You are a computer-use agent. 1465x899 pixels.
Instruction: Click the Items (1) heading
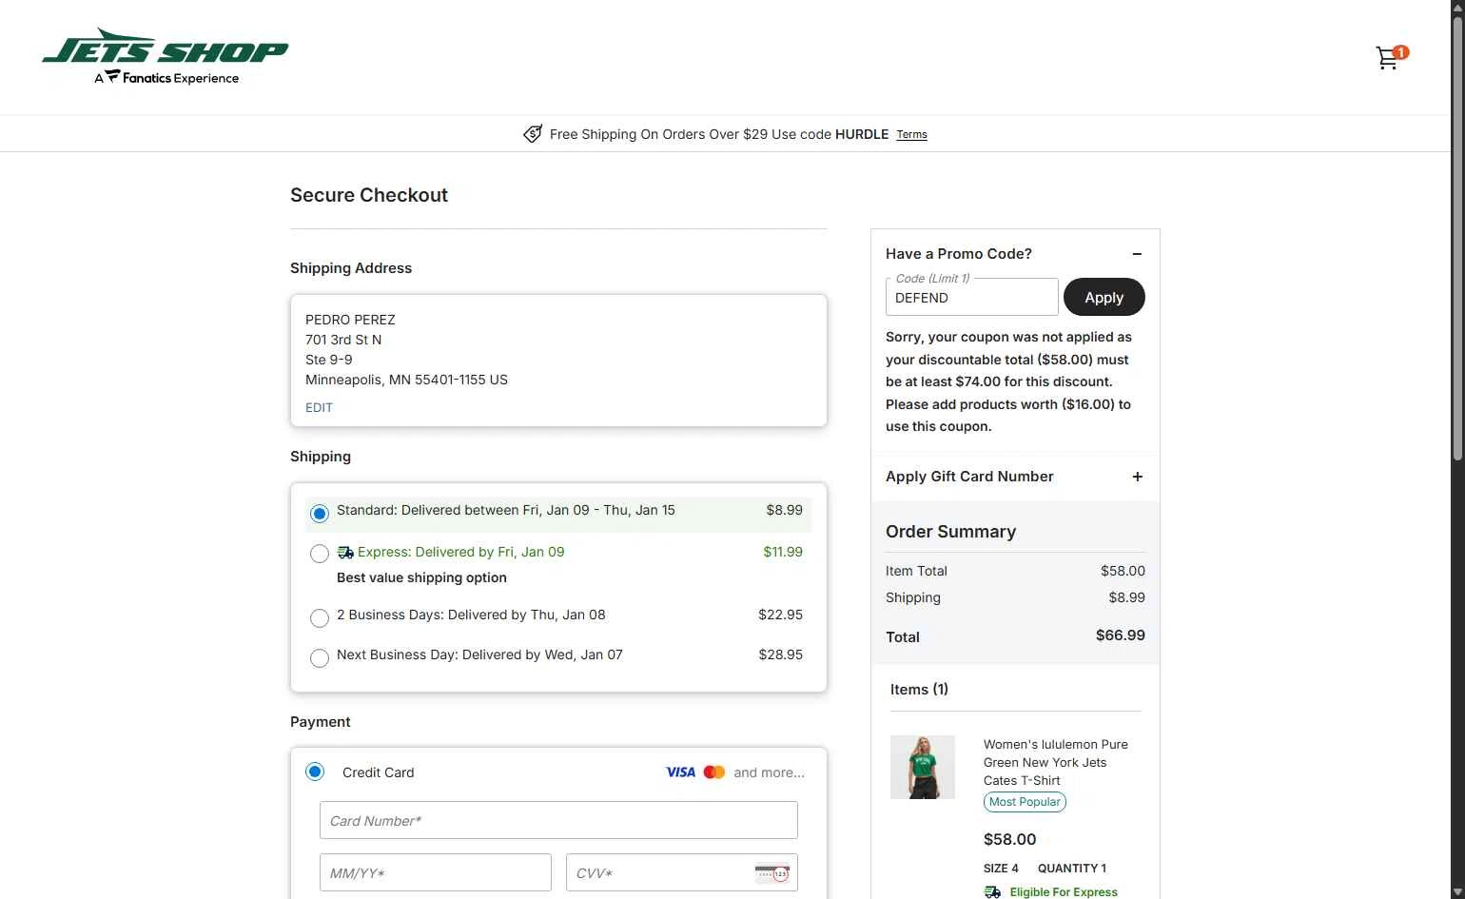click(x=919, y=690)
